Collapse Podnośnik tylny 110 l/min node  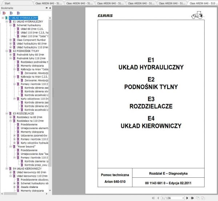tap(11, 58)
